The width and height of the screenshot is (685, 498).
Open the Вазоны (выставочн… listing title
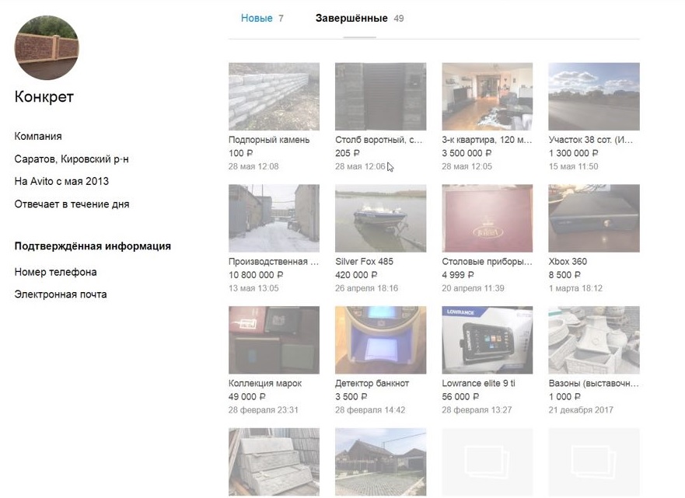[594, 383]
